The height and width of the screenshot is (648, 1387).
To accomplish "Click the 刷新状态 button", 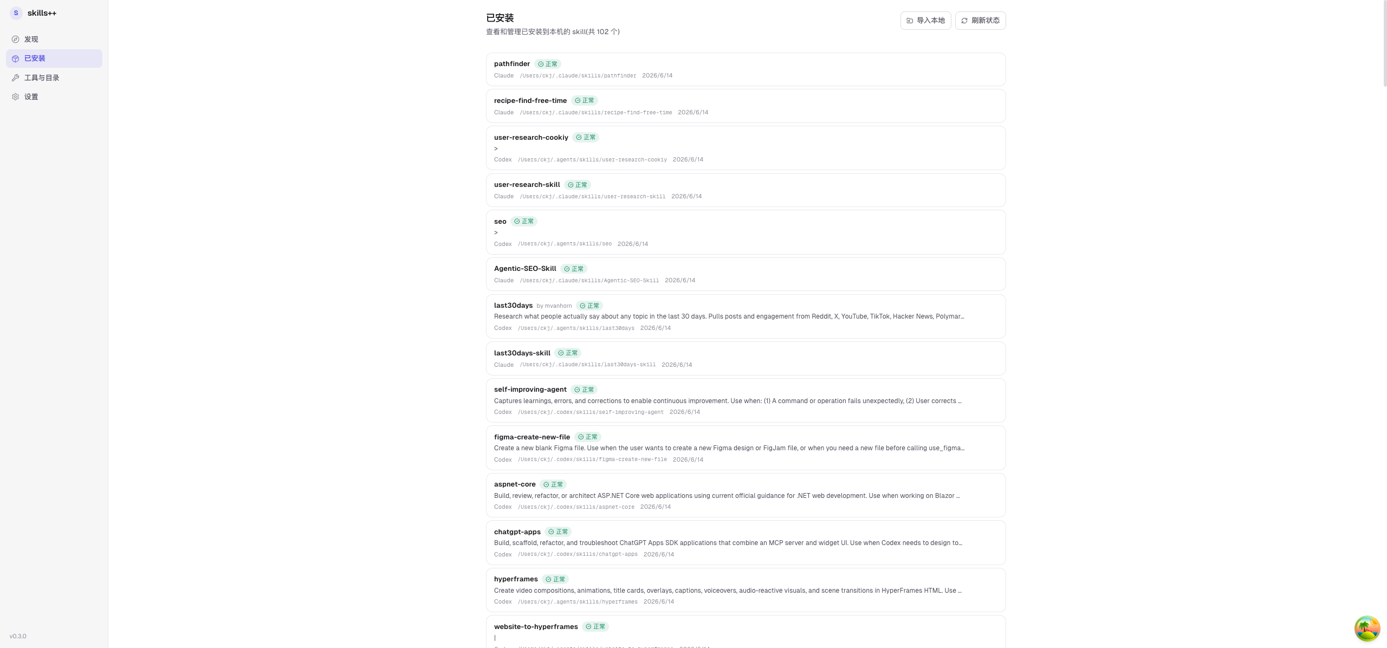I will (980, 21).
